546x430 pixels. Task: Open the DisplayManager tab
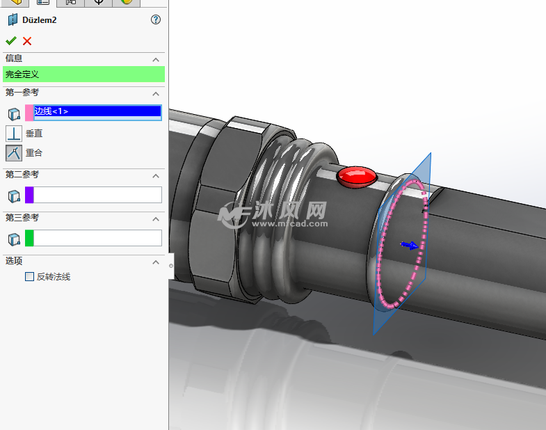pos(127,2)
